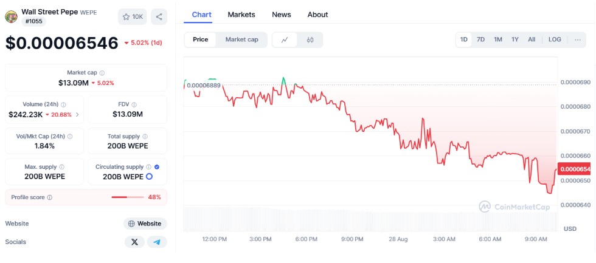Click the 48% profile score value
The image size is (596, 263).
[154, 197]
